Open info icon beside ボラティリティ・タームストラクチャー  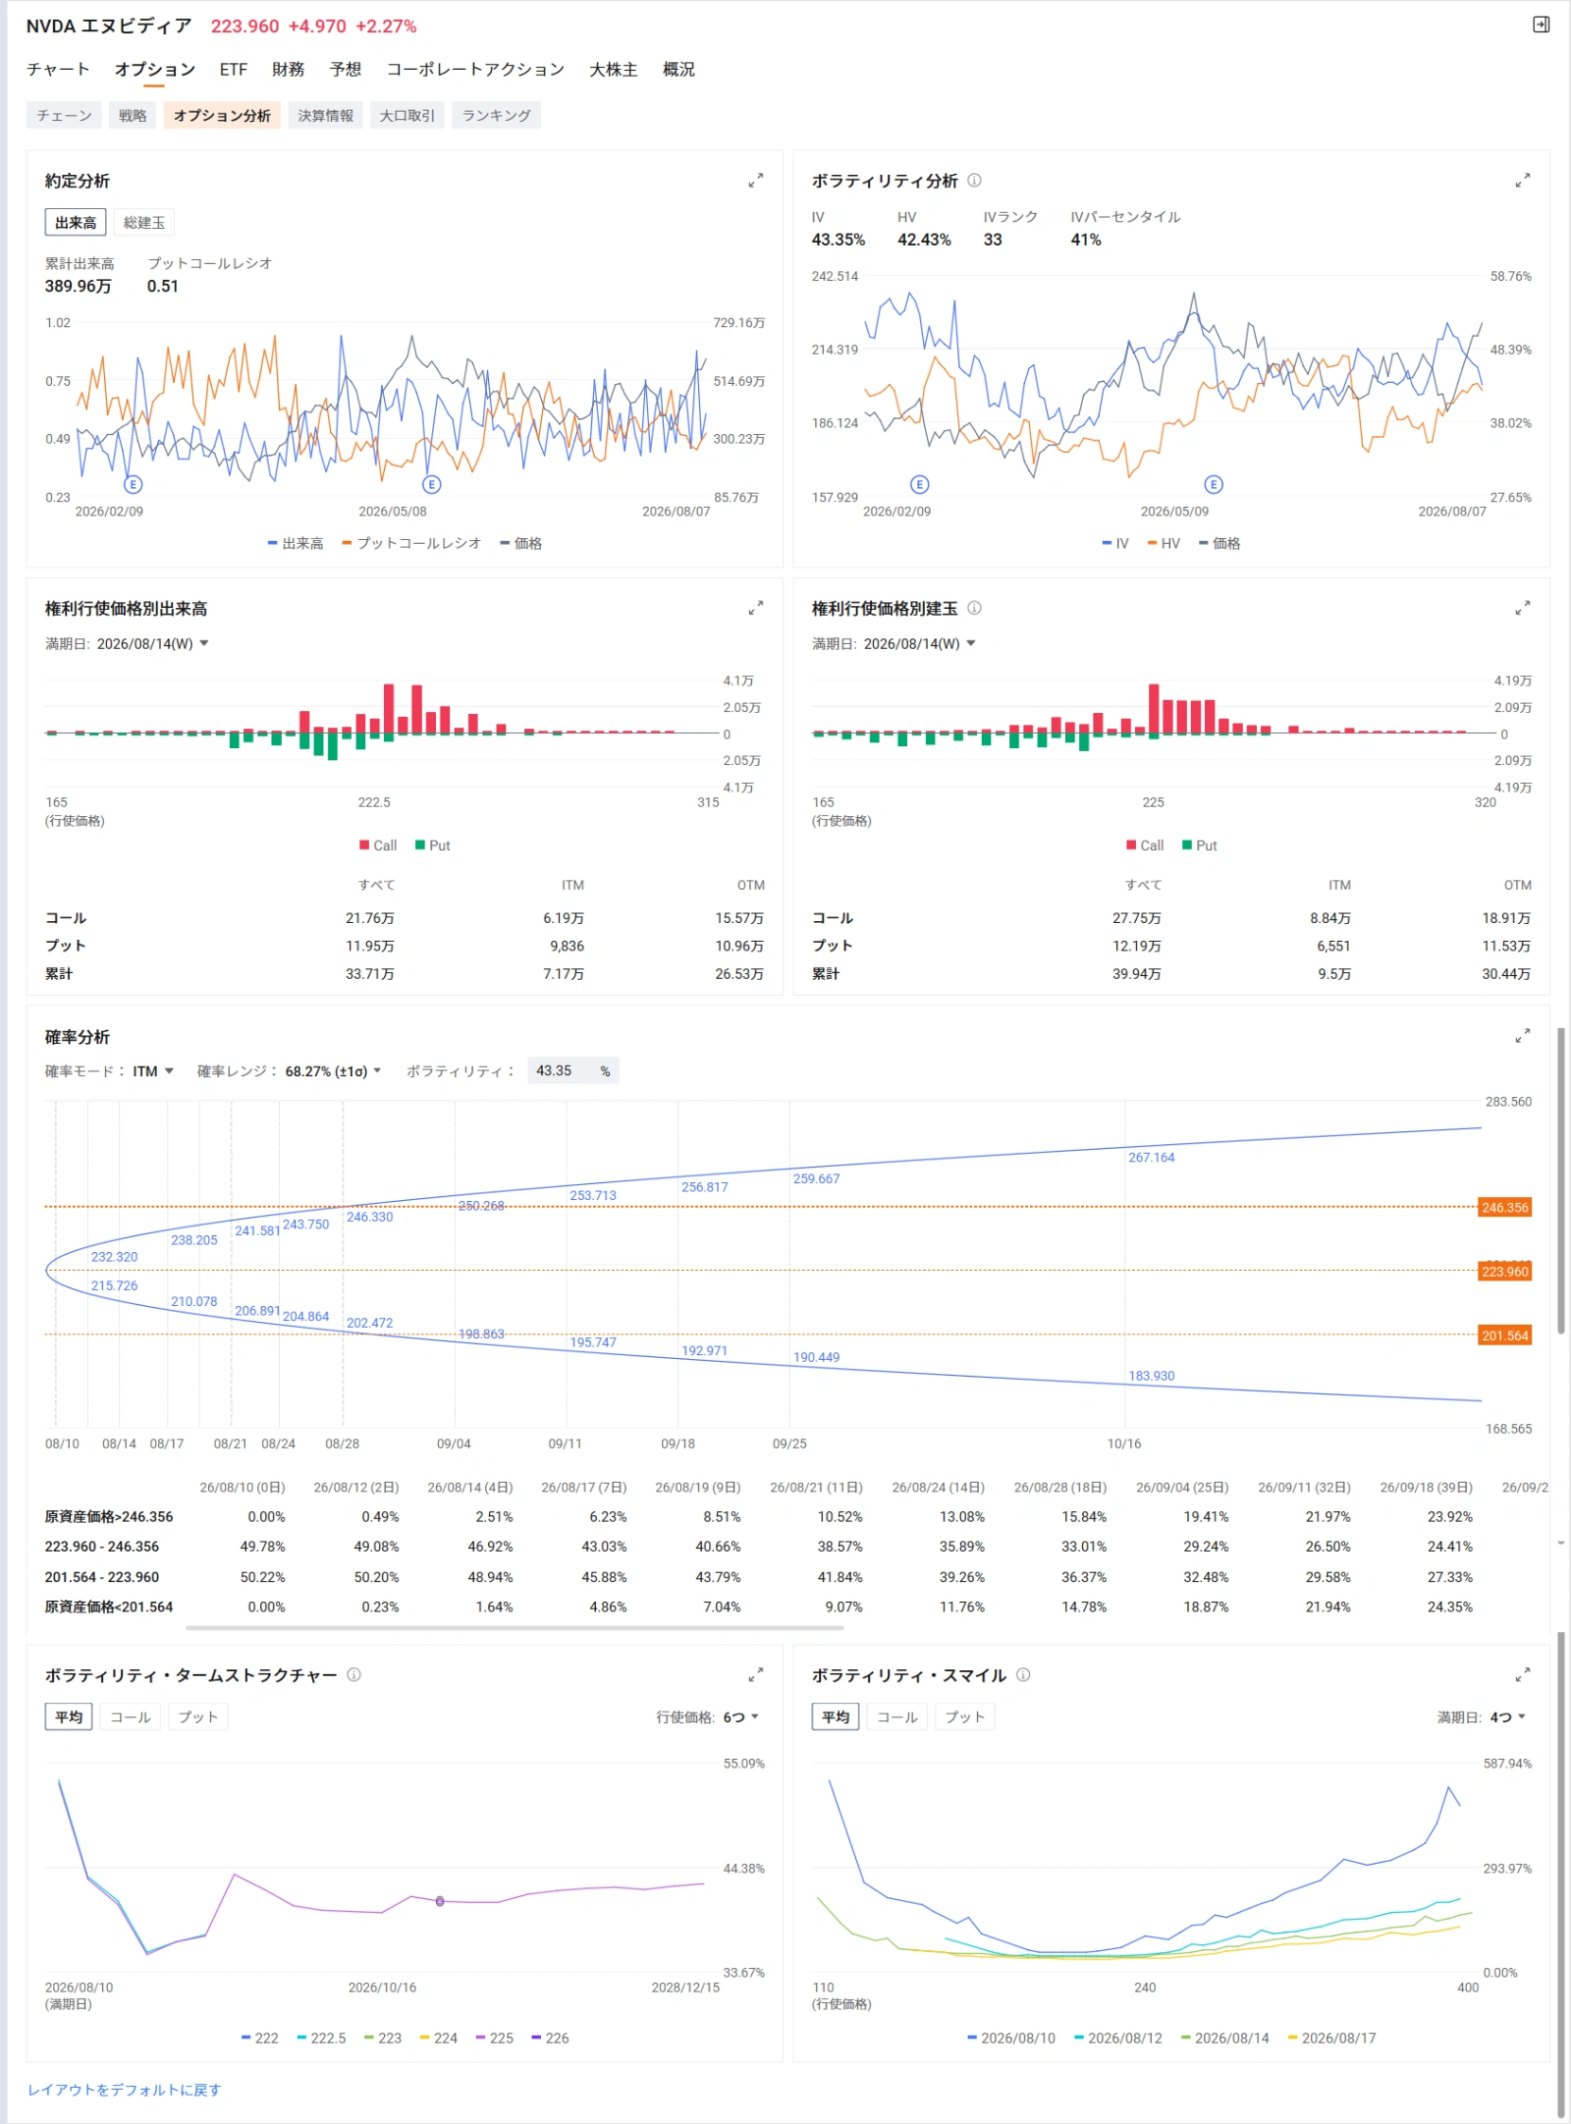point(354,1674)
